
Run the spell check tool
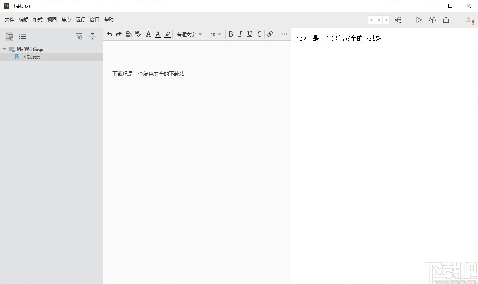(138, 34)
